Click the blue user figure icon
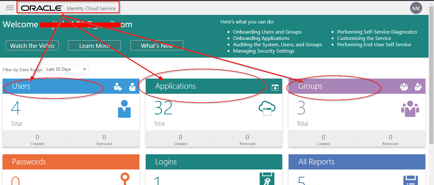 click(x=124, y=109)
